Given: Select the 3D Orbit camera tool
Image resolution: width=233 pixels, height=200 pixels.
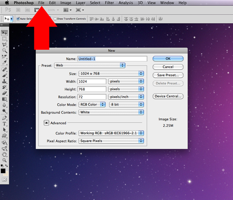Looking at the screenshot, I should coord(4,149).
